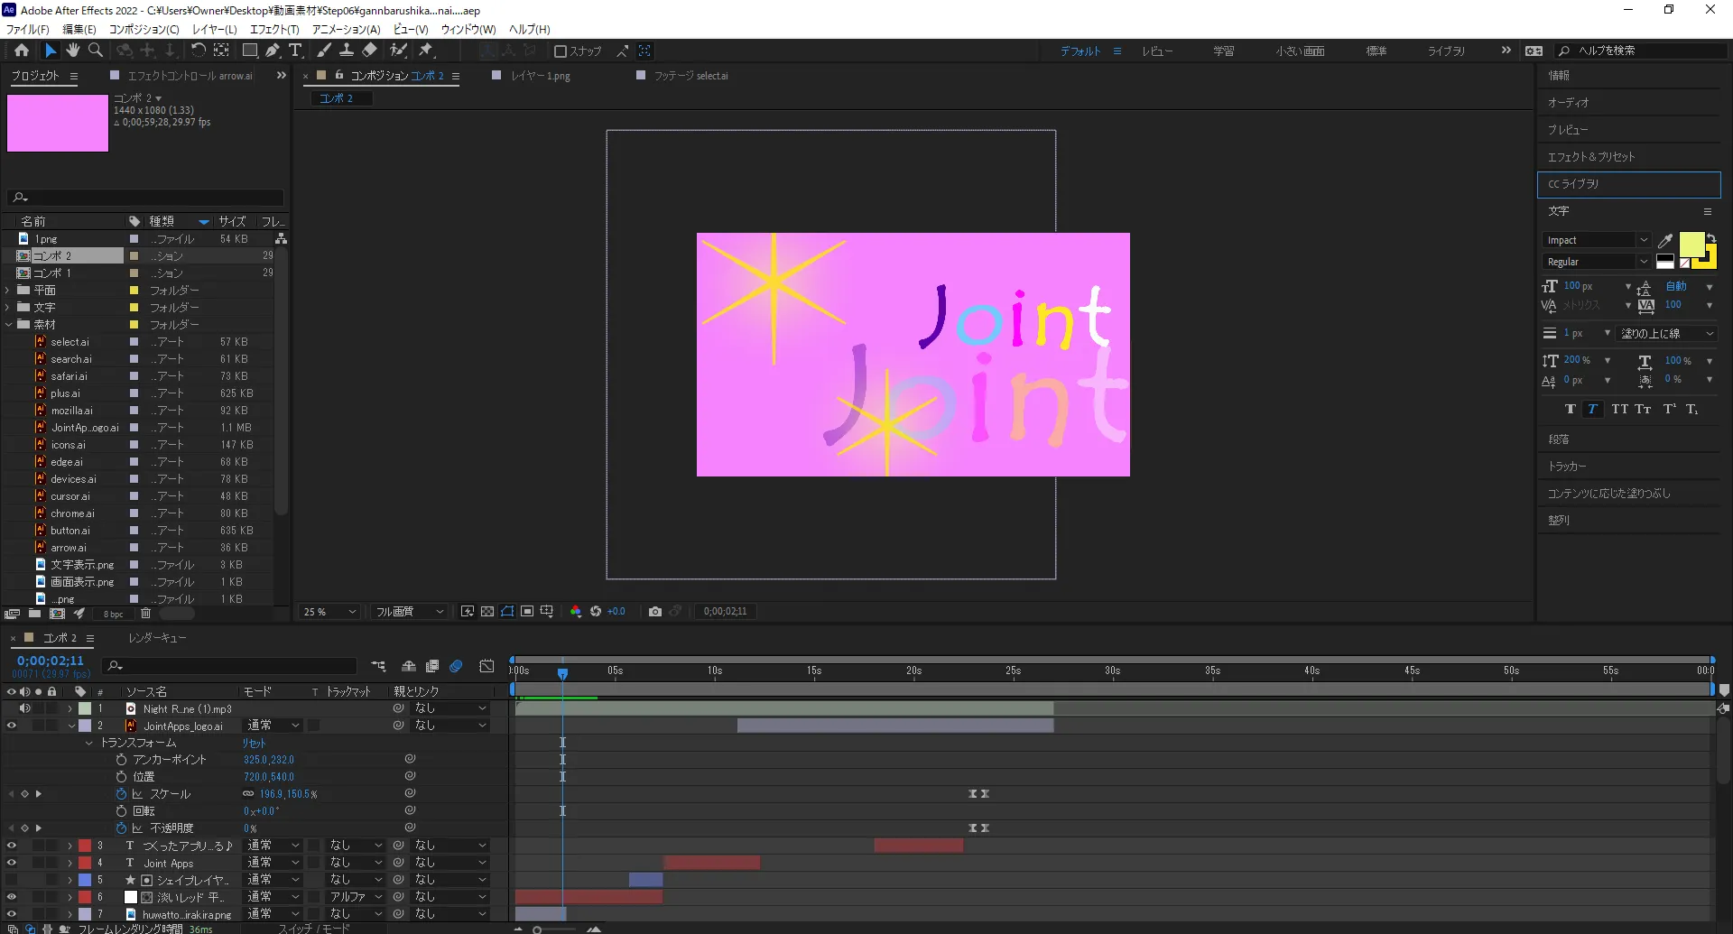Hide the JointApps_logo.ai layer
1733x934 pixels.
[x=12, y=726]
